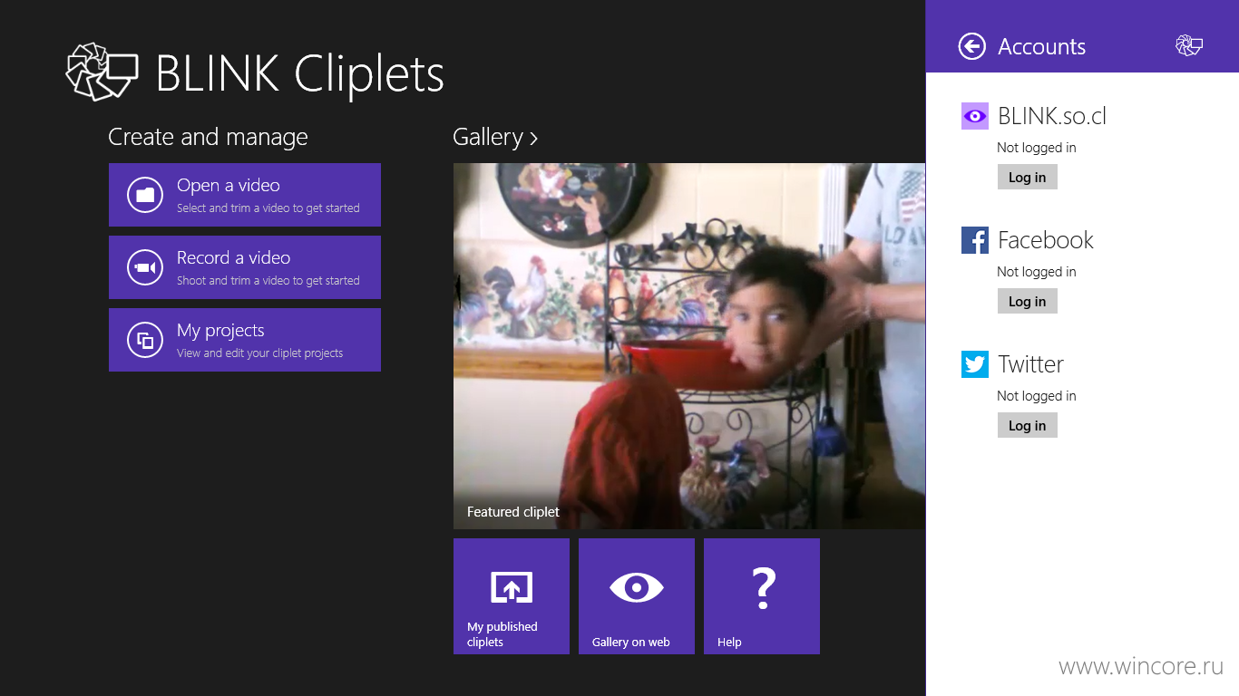1239x696 pixels.
Task: Click the Featured cliplet caption
Action: point(513,512)
